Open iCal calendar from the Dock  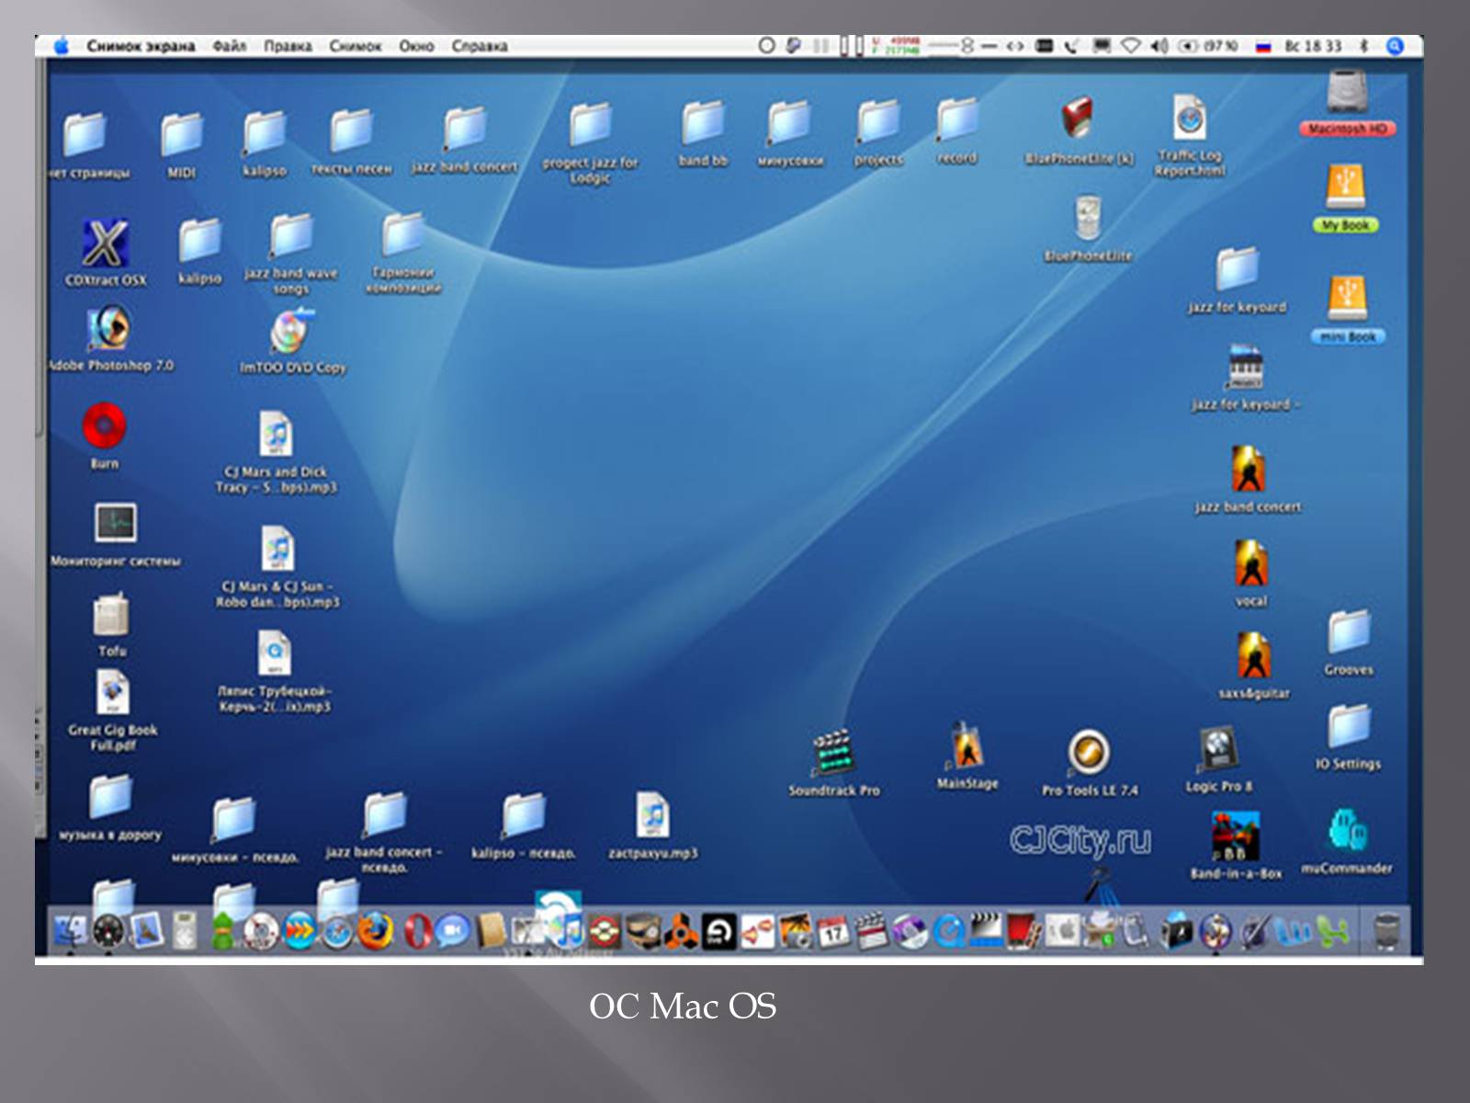pyautogui.click(x=833, y=932)
